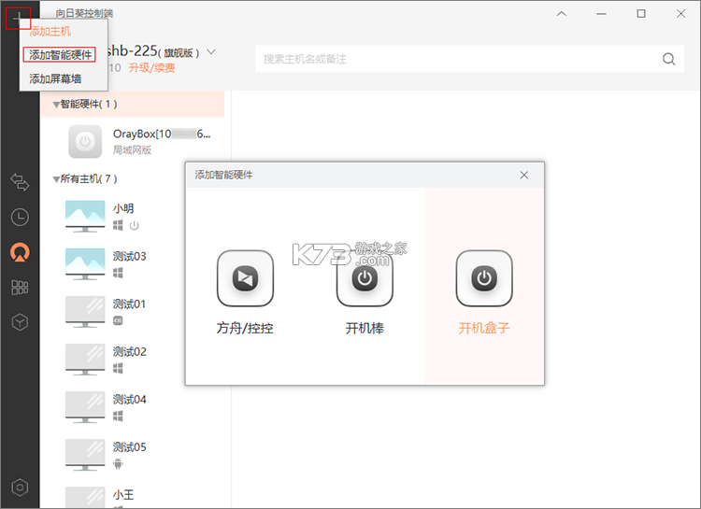Click the Windows icon under 测试03
Screen dimensions: 701x509
(x=118, y=273)
